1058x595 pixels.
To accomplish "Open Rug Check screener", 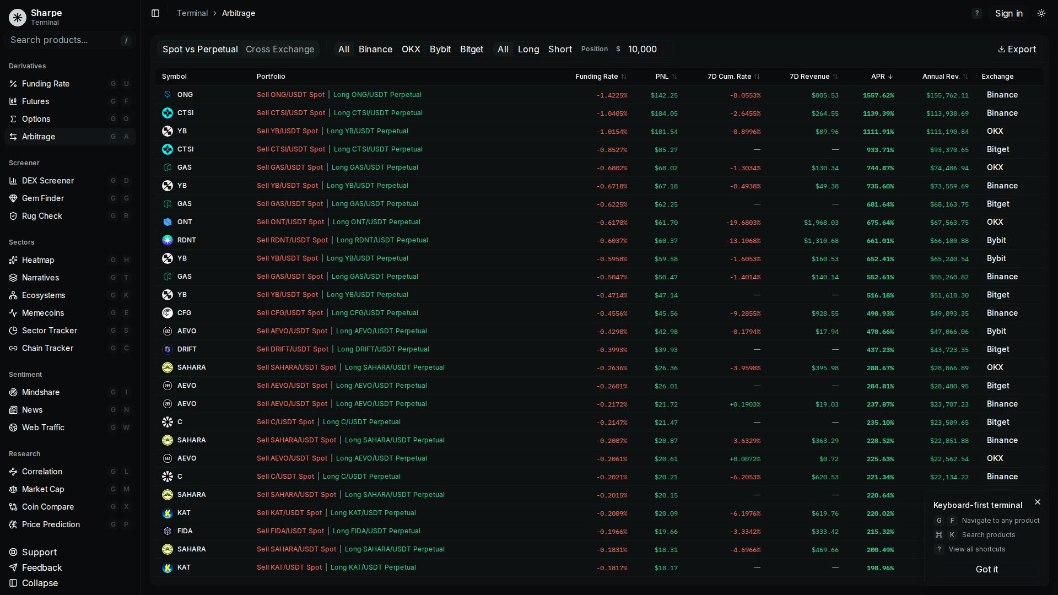I will coord(42,216).
